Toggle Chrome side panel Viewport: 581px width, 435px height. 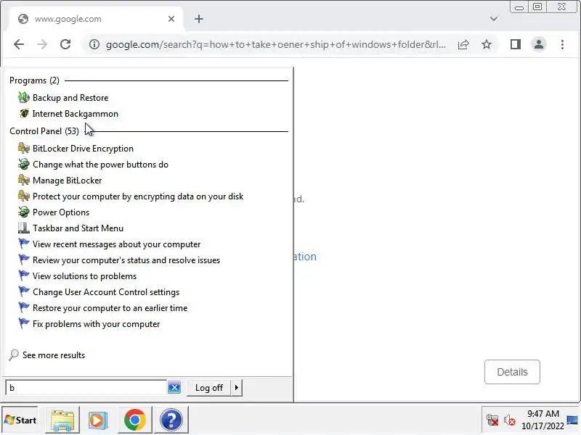pos(516,44)
